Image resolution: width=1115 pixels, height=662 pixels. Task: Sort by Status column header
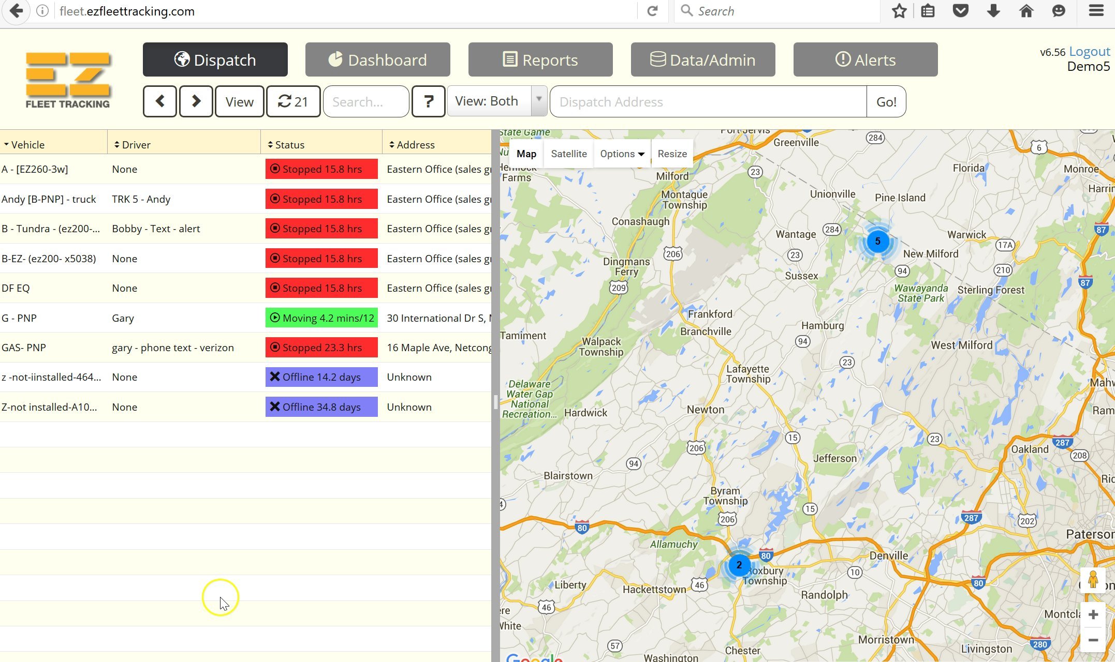(289, 145)
